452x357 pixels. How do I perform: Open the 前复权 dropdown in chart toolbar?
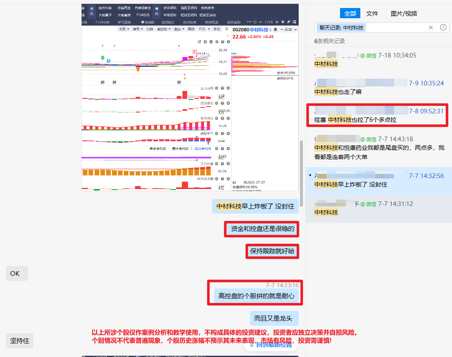(164, 29)
